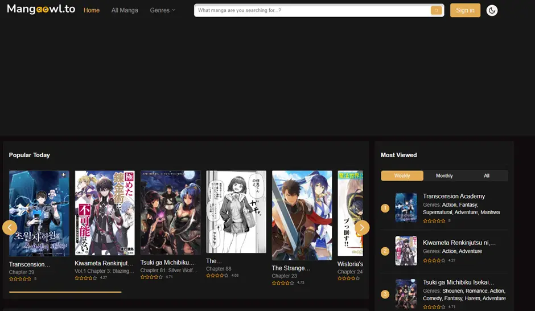Open the black-and-white manga cover with Chapter 88
The image size is (535, 311).
[236, 212]
